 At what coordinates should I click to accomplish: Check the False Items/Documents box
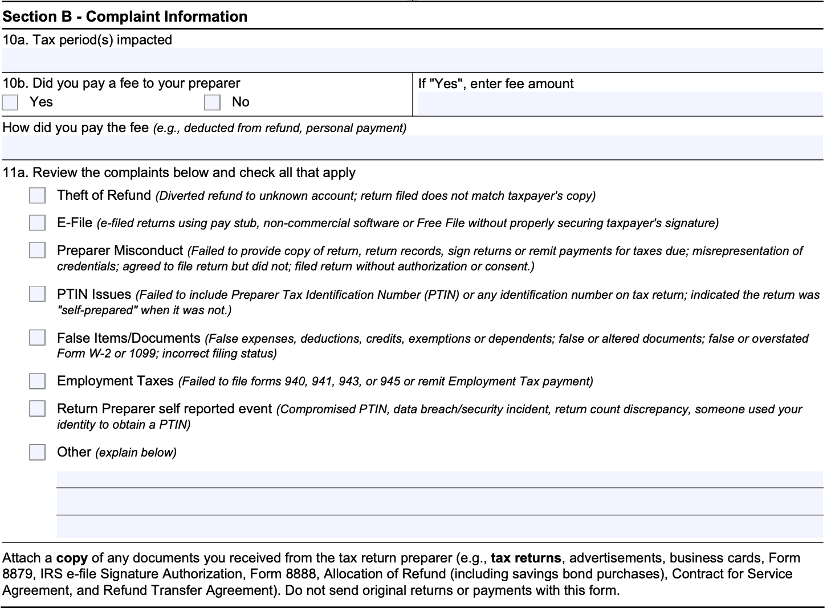(x=38, y=338)
